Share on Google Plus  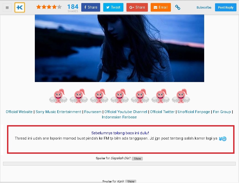(137, 7)
